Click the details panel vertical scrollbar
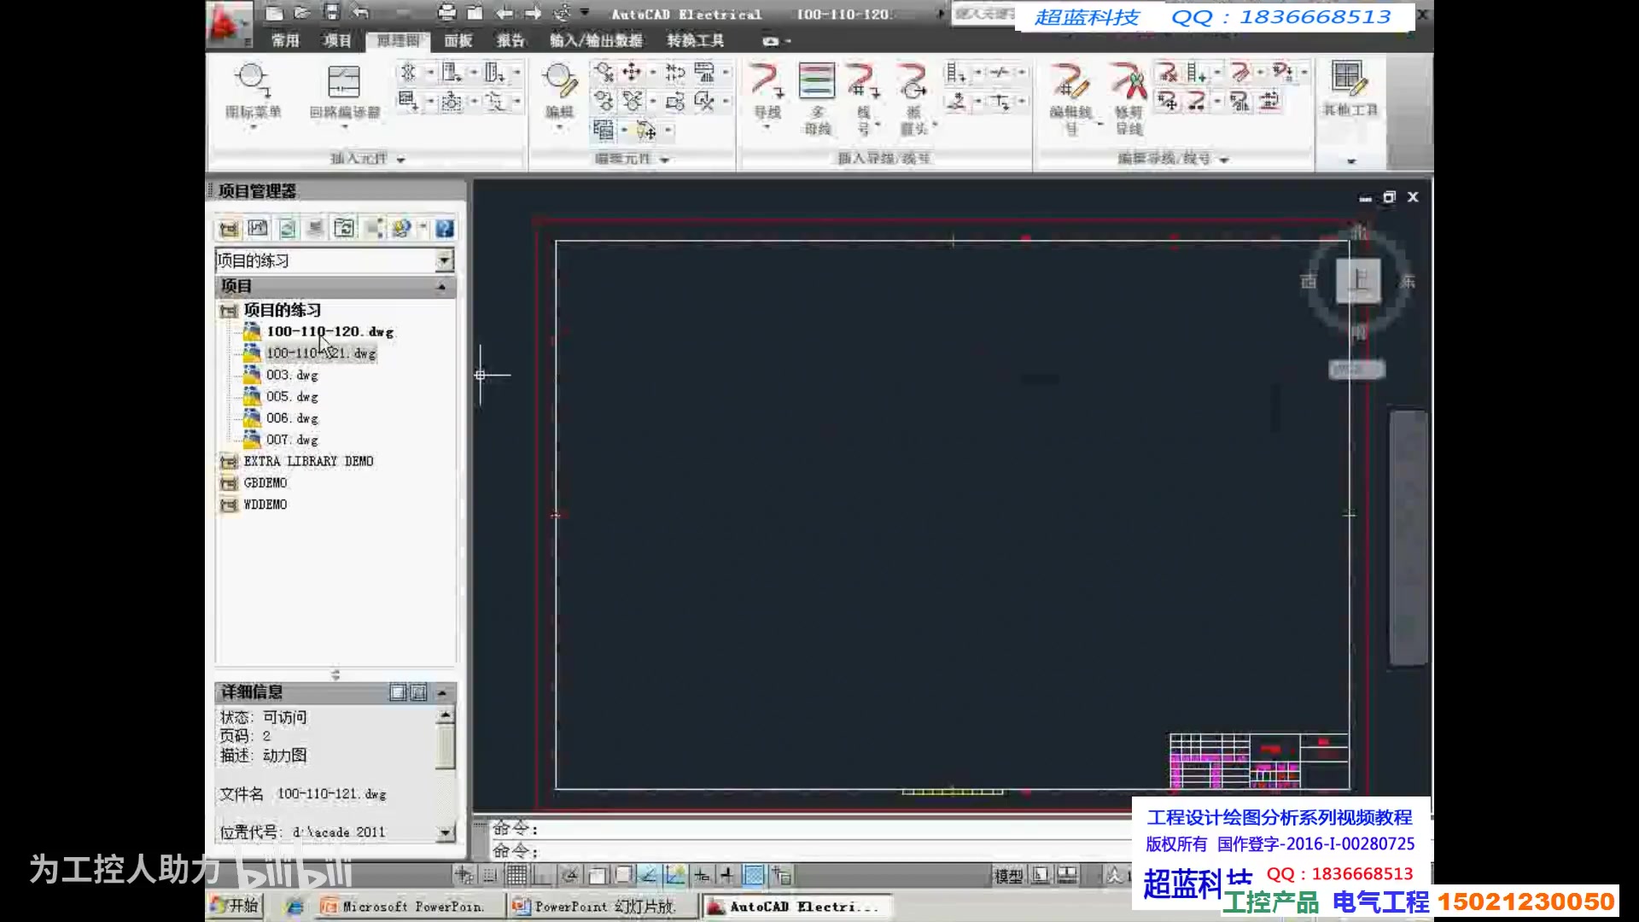Image resolution: width=1639 pixels, height=922 pixels. pos(445,747)
